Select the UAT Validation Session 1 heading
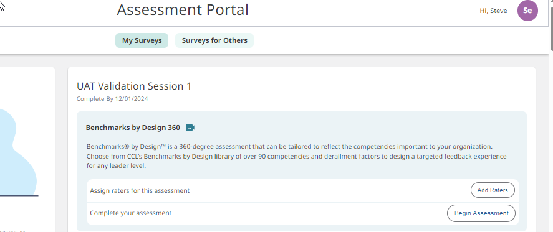Screen dimensions: 553x232 pos(134,86)
